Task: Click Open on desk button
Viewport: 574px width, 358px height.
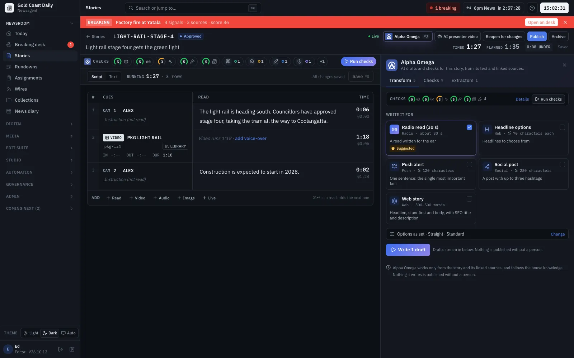Action: click(x=541, y=22)
